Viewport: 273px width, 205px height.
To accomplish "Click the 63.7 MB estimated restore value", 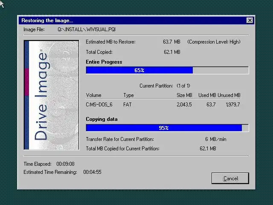I will (x=171, y=42).
